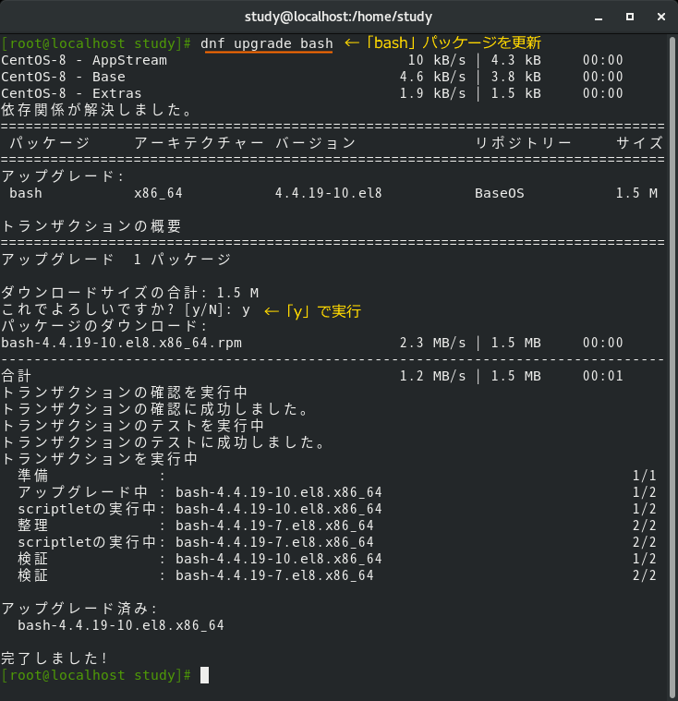Click the トランザクションを実行中 line
Viewport: 678px width, 701px height.
pyautogui.click(x=99, y=459)
